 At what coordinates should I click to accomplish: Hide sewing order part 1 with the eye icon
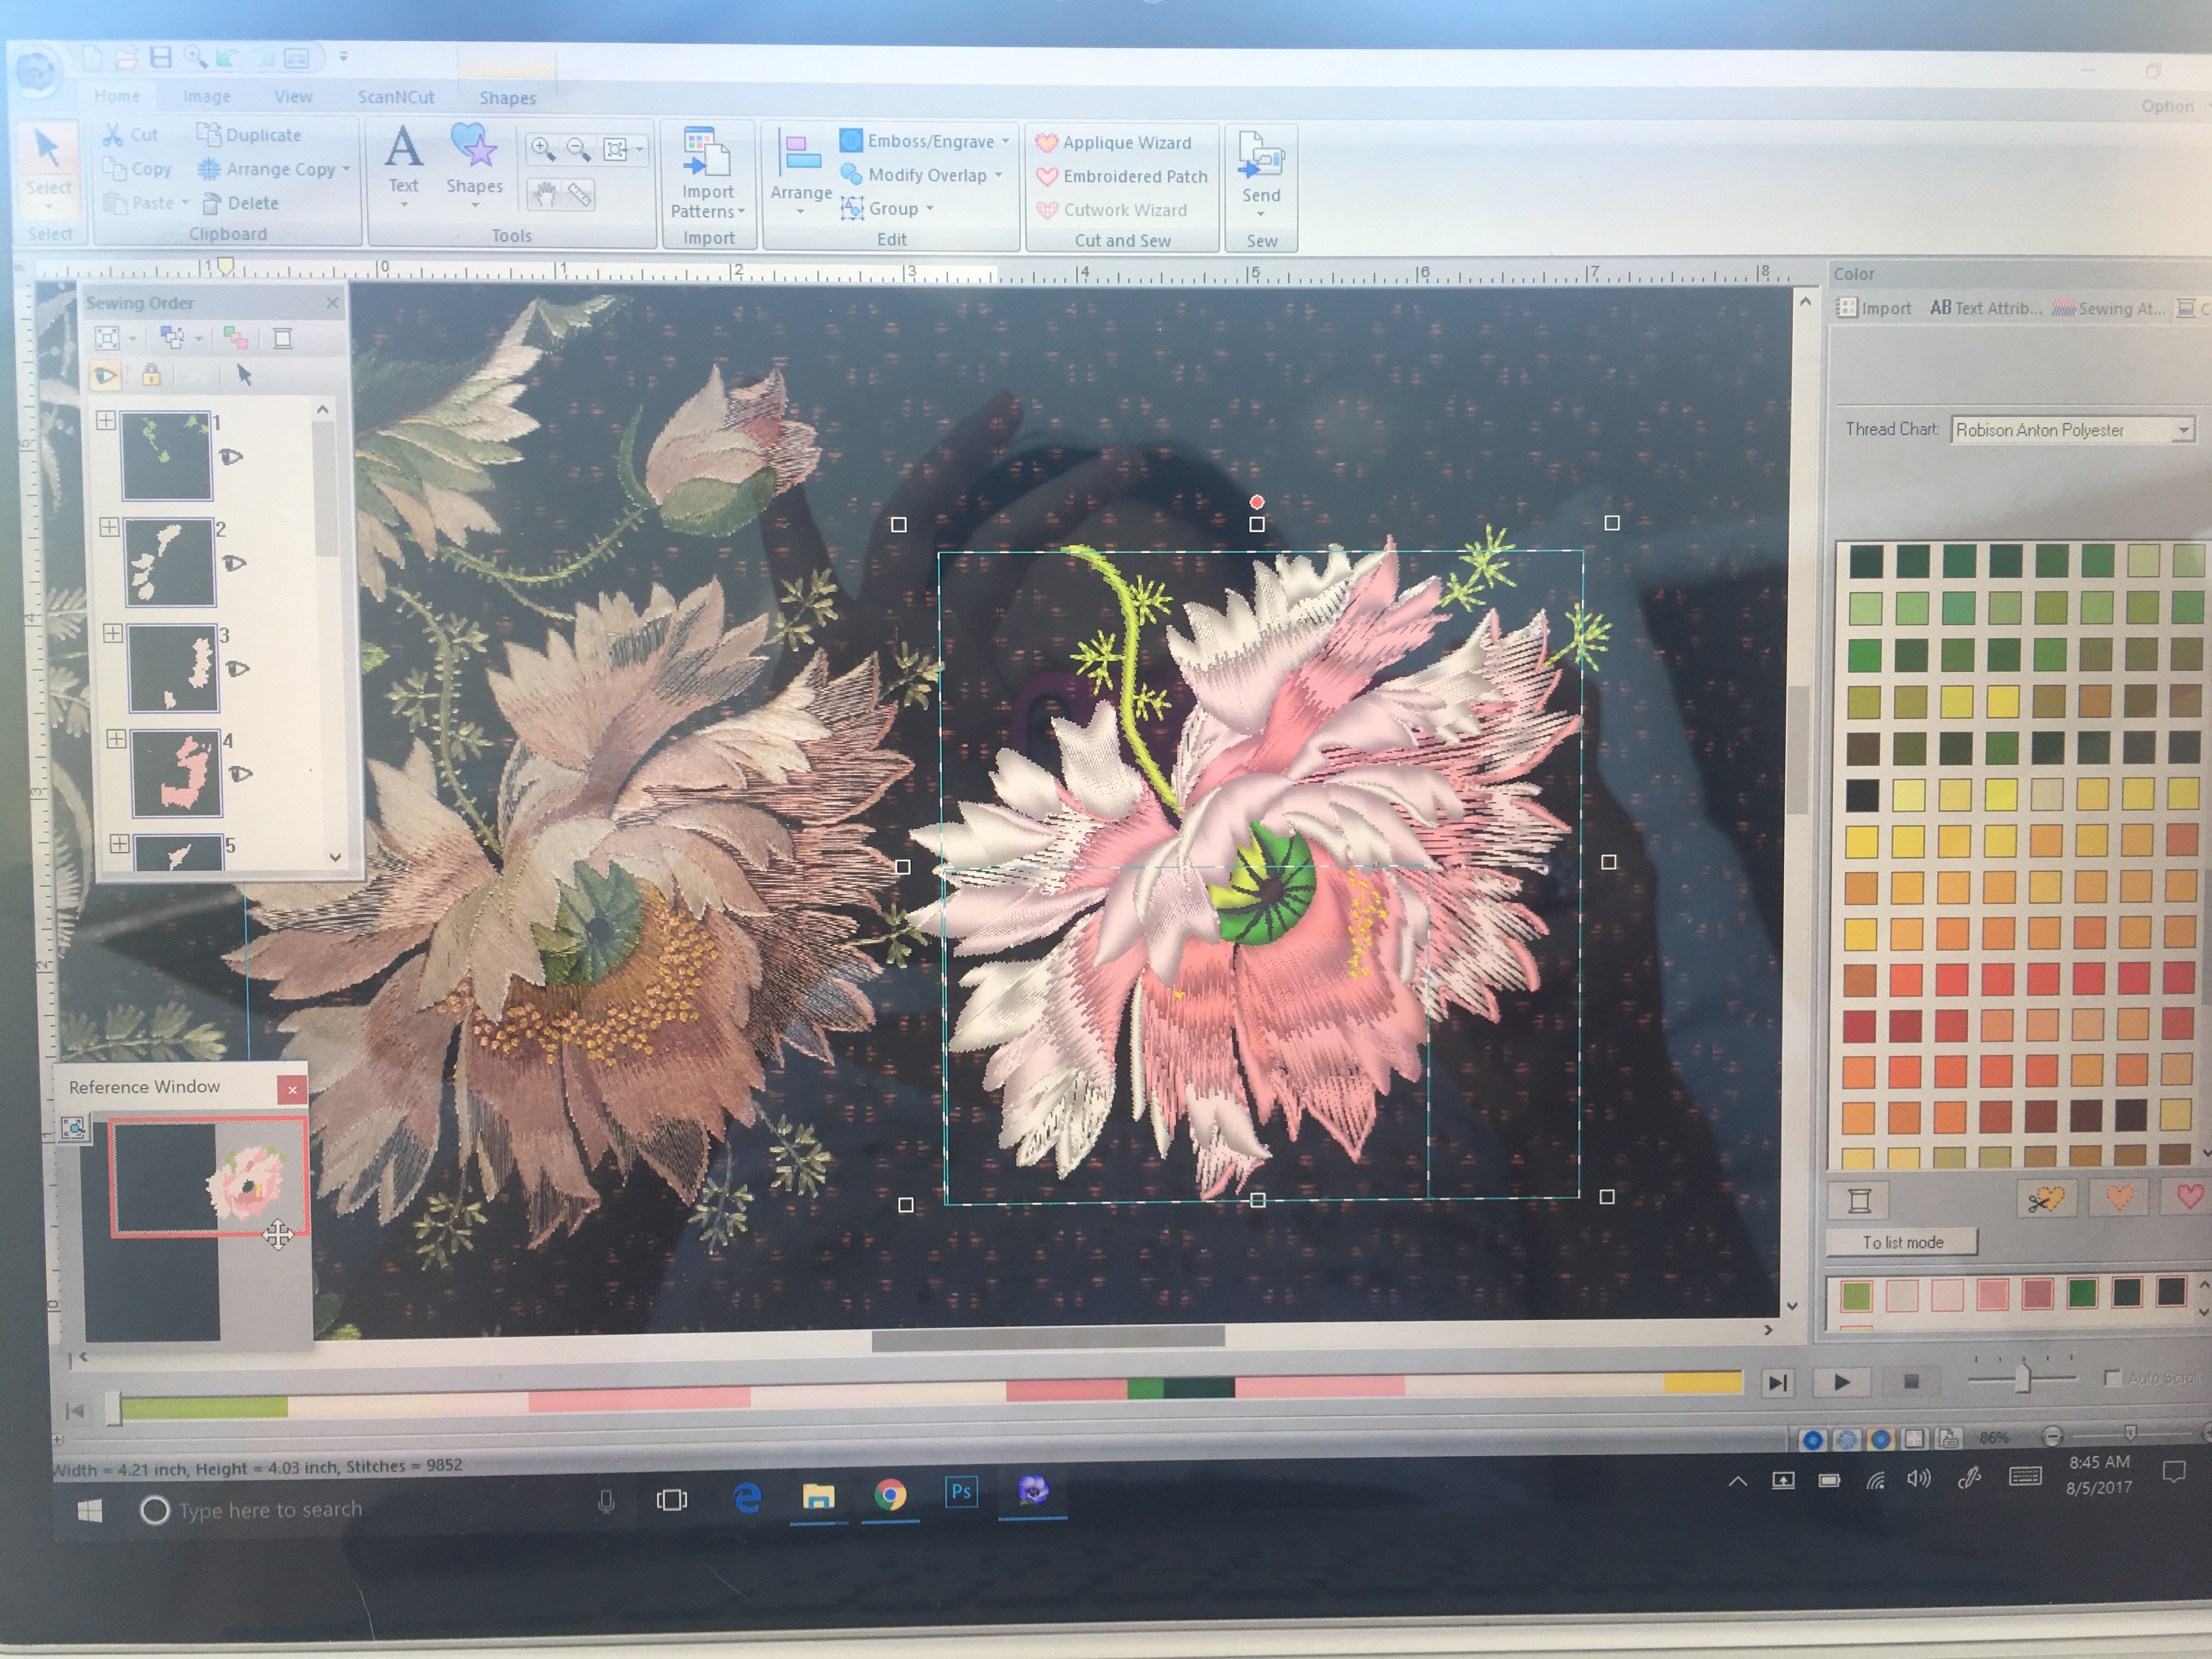[x=231, y=457]
